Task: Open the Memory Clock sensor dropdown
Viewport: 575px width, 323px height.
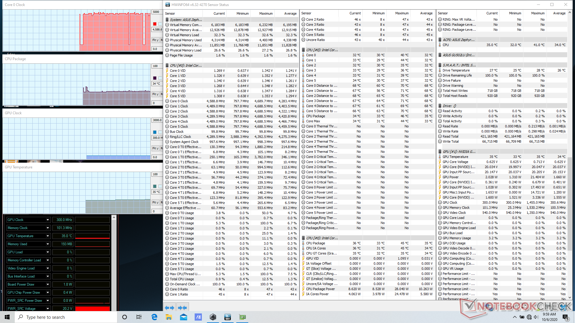Action: point(48,228)
